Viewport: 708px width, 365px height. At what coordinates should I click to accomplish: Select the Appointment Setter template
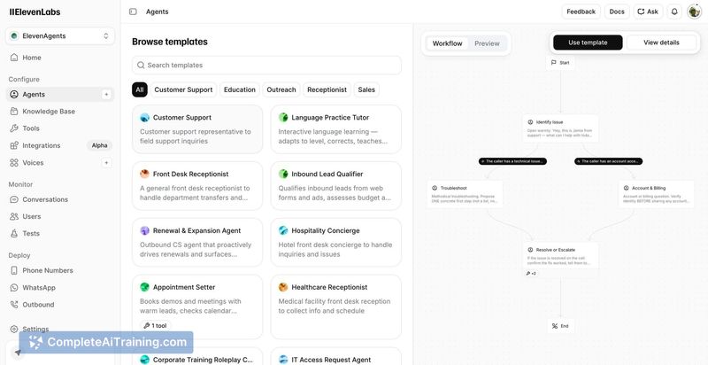point(197,307)
